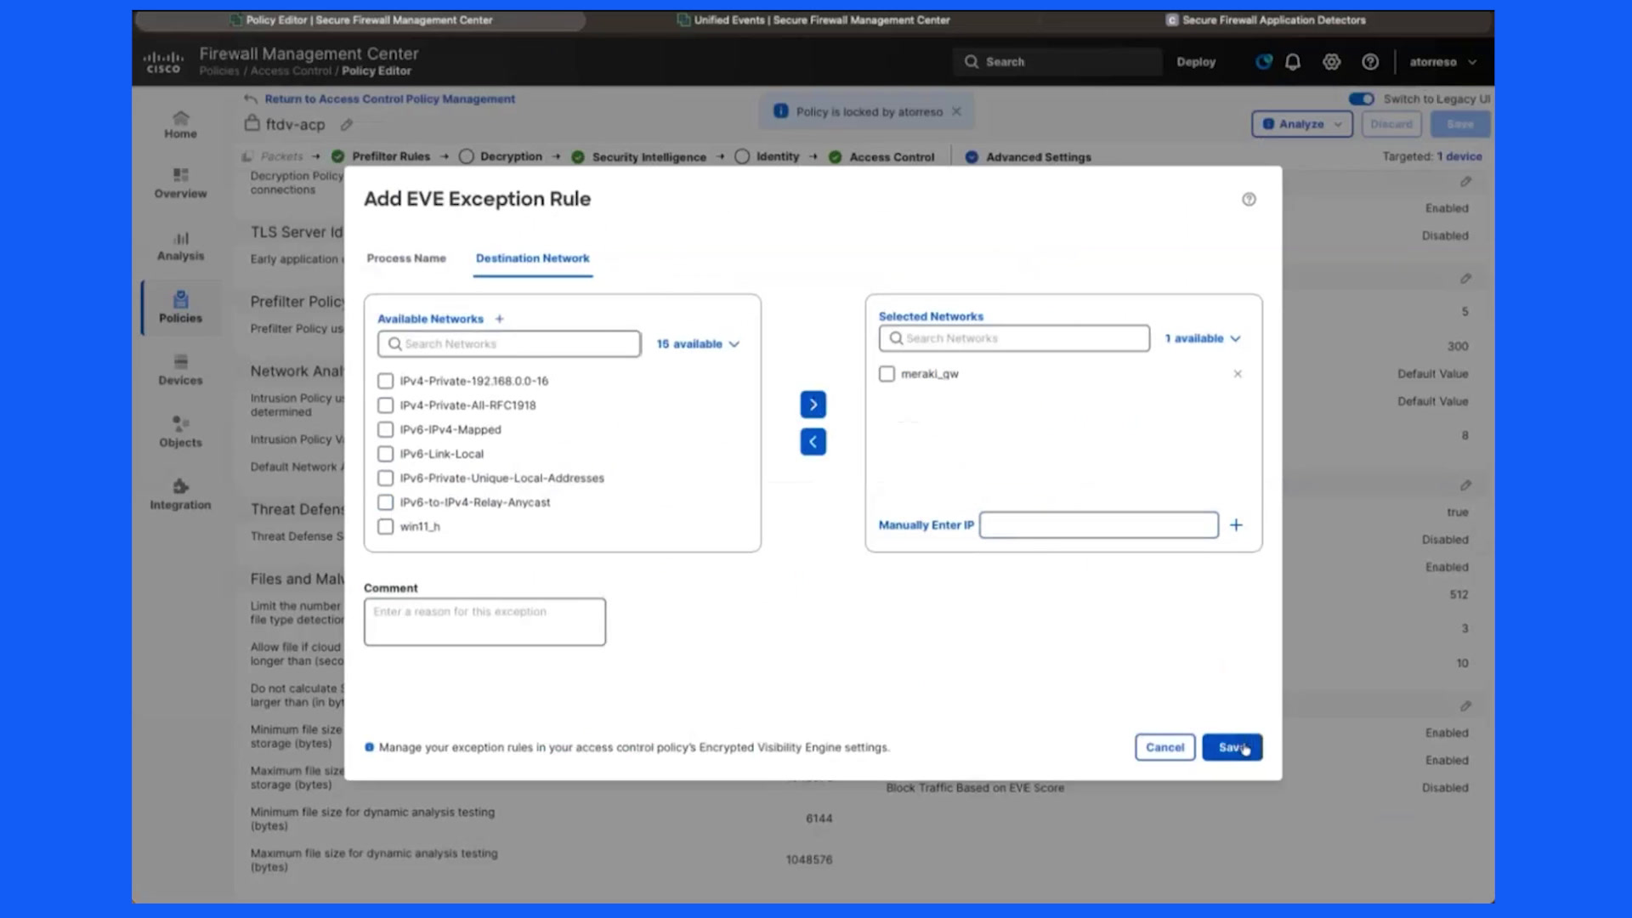Add manually entered IP with plus icon
Viewport: 1632px width, 918px height.
pos(1236,525)
